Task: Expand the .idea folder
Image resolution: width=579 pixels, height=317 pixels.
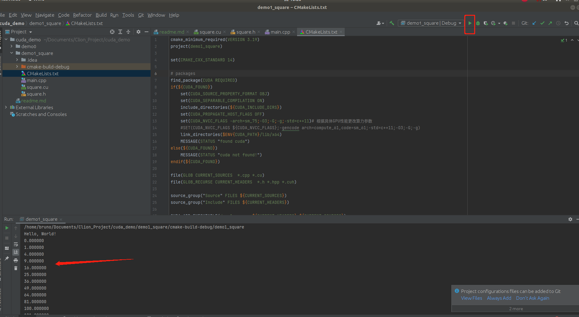Action: point(17,60)
